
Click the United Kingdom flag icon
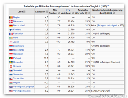tap(11, 87)
